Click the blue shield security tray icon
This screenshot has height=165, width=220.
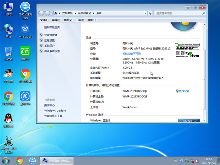(x=182, y=161)
